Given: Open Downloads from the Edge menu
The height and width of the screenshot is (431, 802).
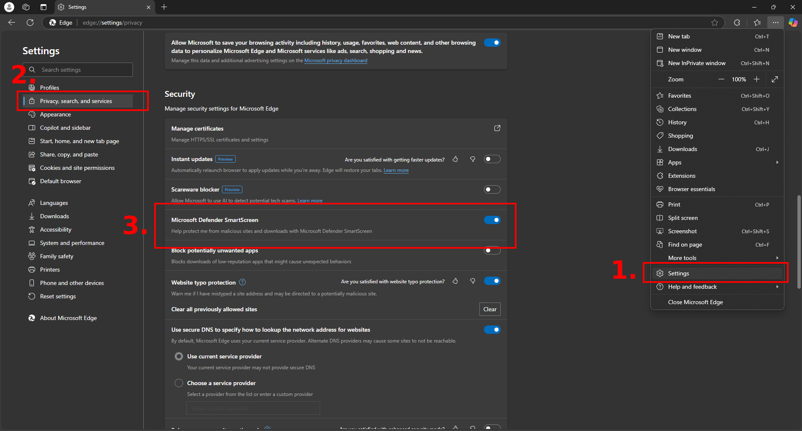Looking at the screenshot, I should (717, 149).
